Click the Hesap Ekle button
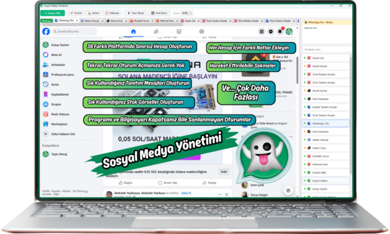 tap(53, 13)
